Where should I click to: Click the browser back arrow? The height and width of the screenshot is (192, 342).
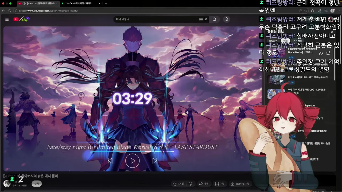tap(3, 11)
